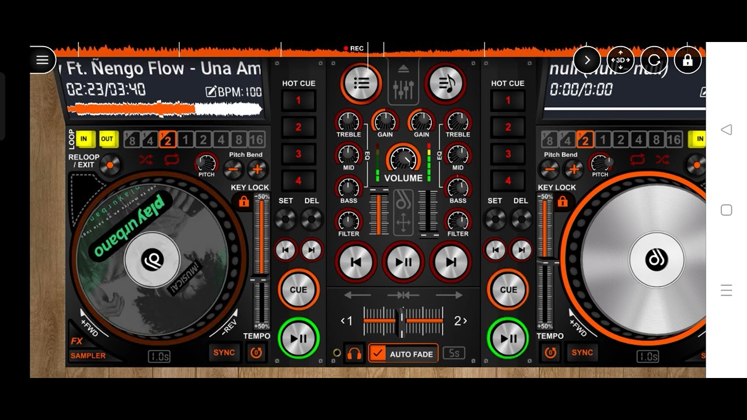Toggle right deck shuffle icon
Image resolution: width=747 pixels, height=420 pixels.
point(662,159)
